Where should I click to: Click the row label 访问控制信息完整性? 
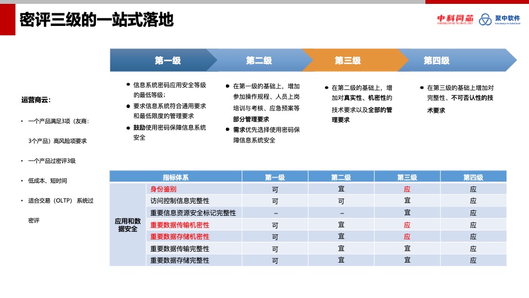tap(180, 201)
